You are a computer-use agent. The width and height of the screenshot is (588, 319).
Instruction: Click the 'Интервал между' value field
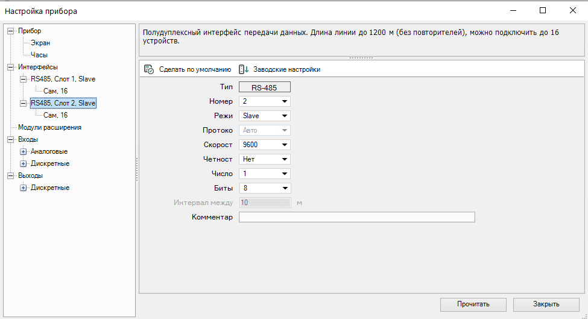[x=265, y=203]
